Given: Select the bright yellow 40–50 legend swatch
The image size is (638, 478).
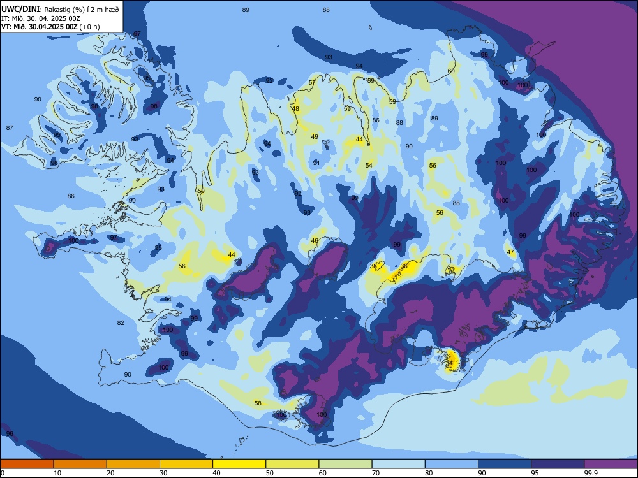Looking at the screenshot, I should (x=239, y=464).
